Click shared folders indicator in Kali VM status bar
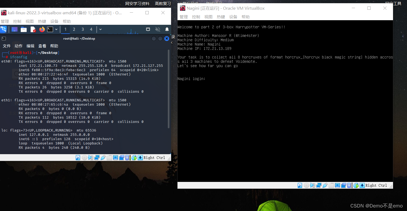The height and width of the screenshot is (211, 407). 109,158
